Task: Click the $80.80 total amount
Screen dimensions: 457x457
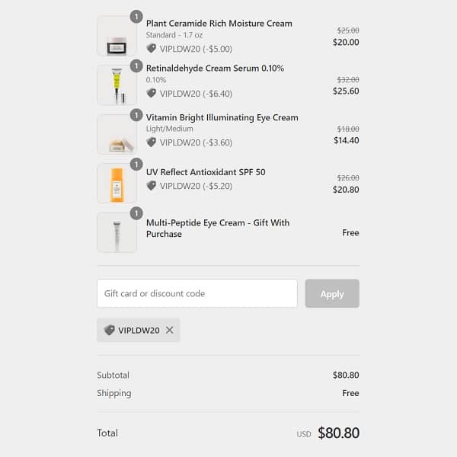Action: click(338, 433)
